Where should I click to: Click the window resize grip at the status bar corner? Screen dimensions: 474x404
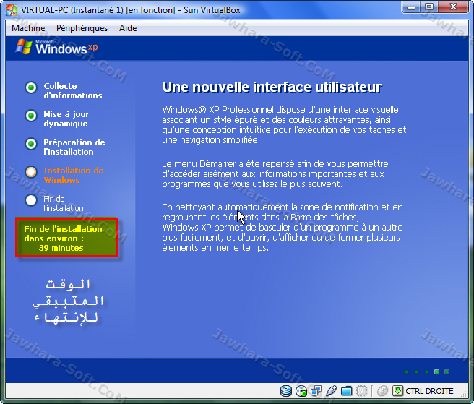[464, 393]
